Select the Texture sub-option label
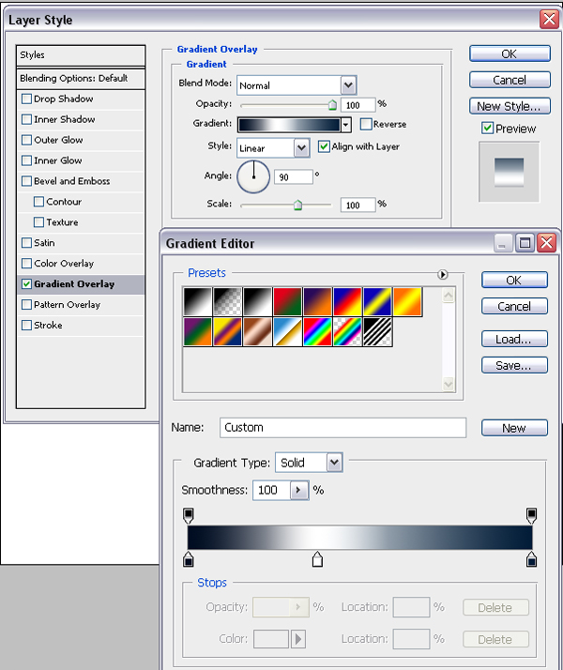 click(62, 222)
